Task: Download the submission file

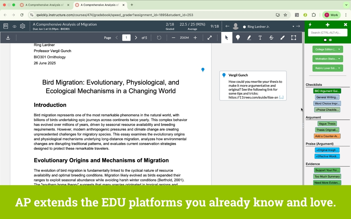Action: [8, 38]
